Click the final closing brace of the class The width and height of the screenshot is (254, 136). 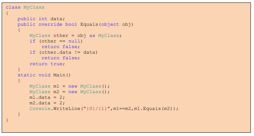(7, 120)
